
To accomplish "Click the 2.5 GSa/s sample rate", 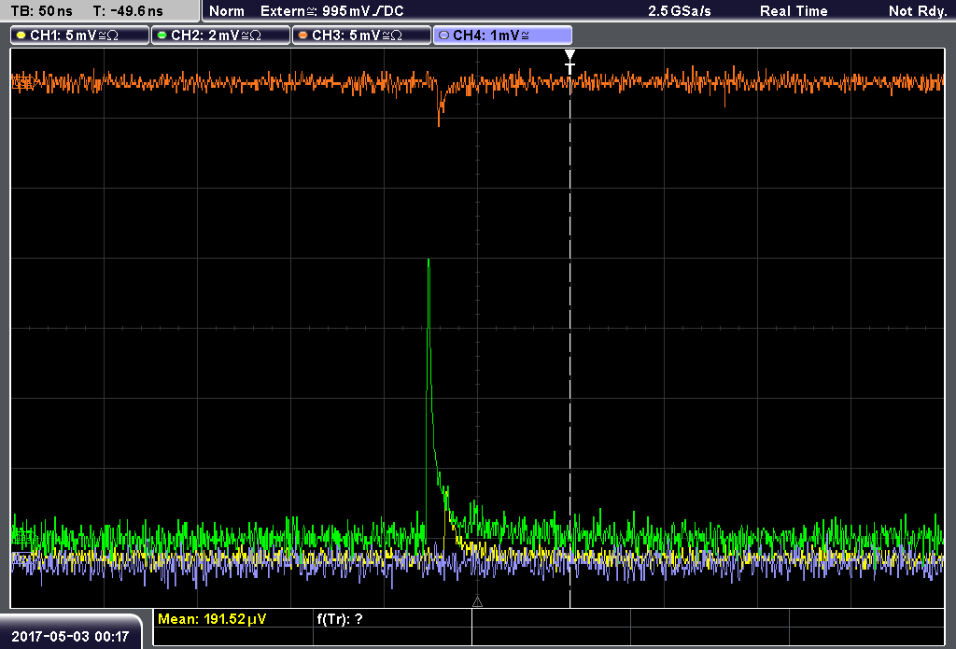I will (x=680, y=11).
